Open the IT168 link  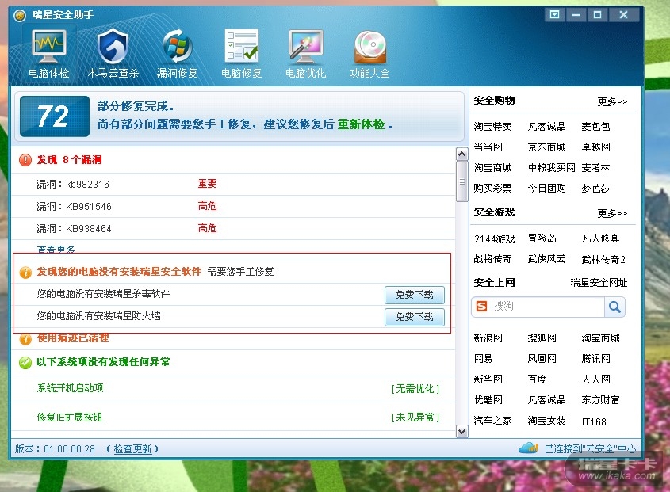594,422
